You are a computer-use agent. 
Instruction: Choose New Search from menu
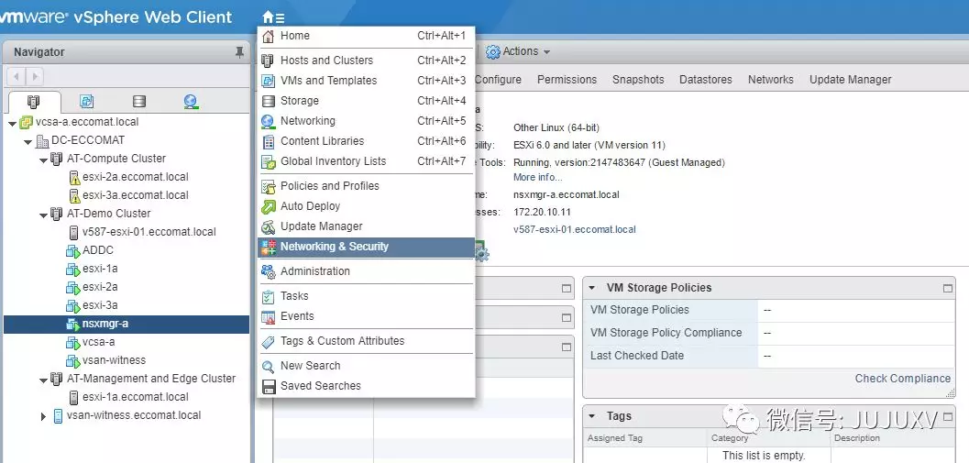366,366
